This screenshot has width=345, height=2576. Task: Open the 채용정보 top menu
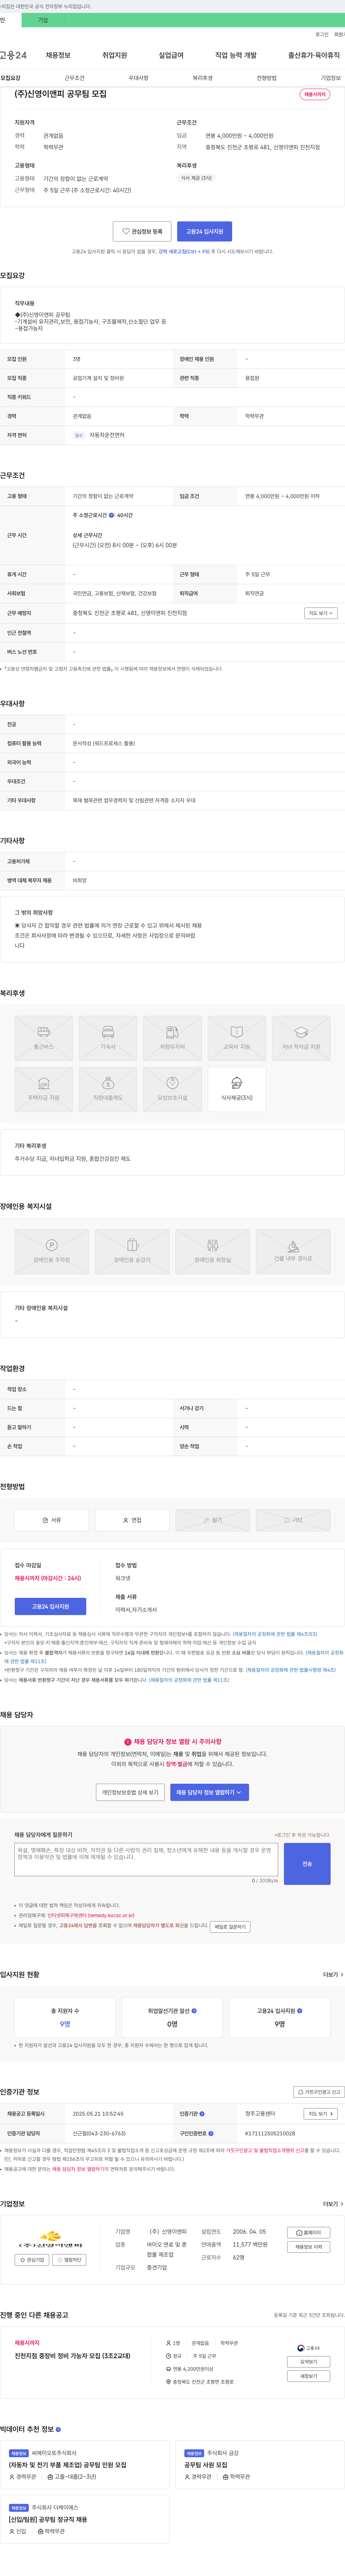coord(58,55)
